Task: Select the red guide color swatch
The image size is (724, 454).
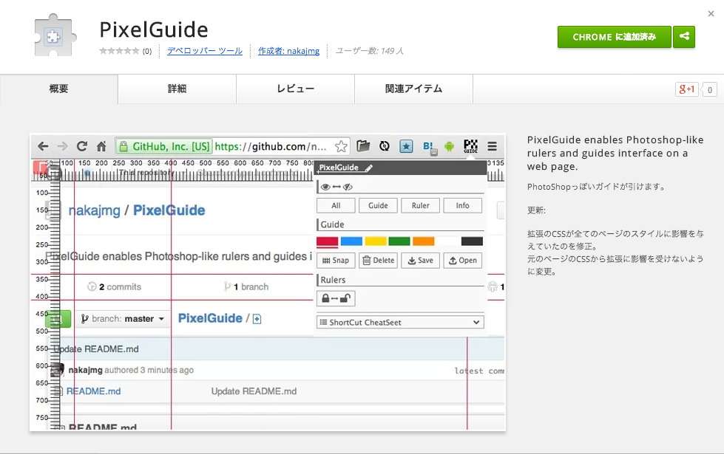Action: [x=328, y=241]
